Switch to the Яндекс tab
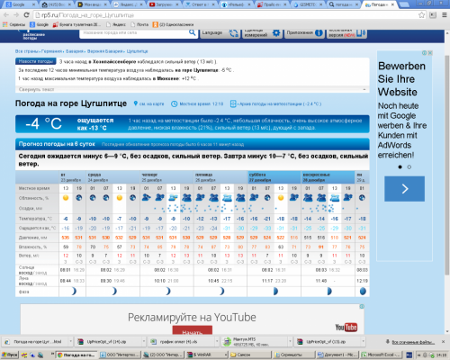The image size is (450, 360). [128, 4]
